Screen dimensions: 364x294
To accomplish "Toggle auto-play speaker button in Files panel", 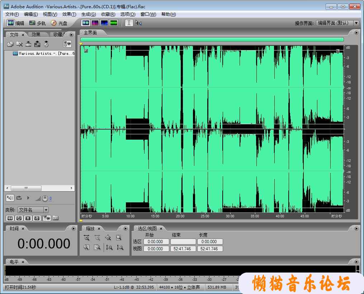I will [x=10, y=198].
